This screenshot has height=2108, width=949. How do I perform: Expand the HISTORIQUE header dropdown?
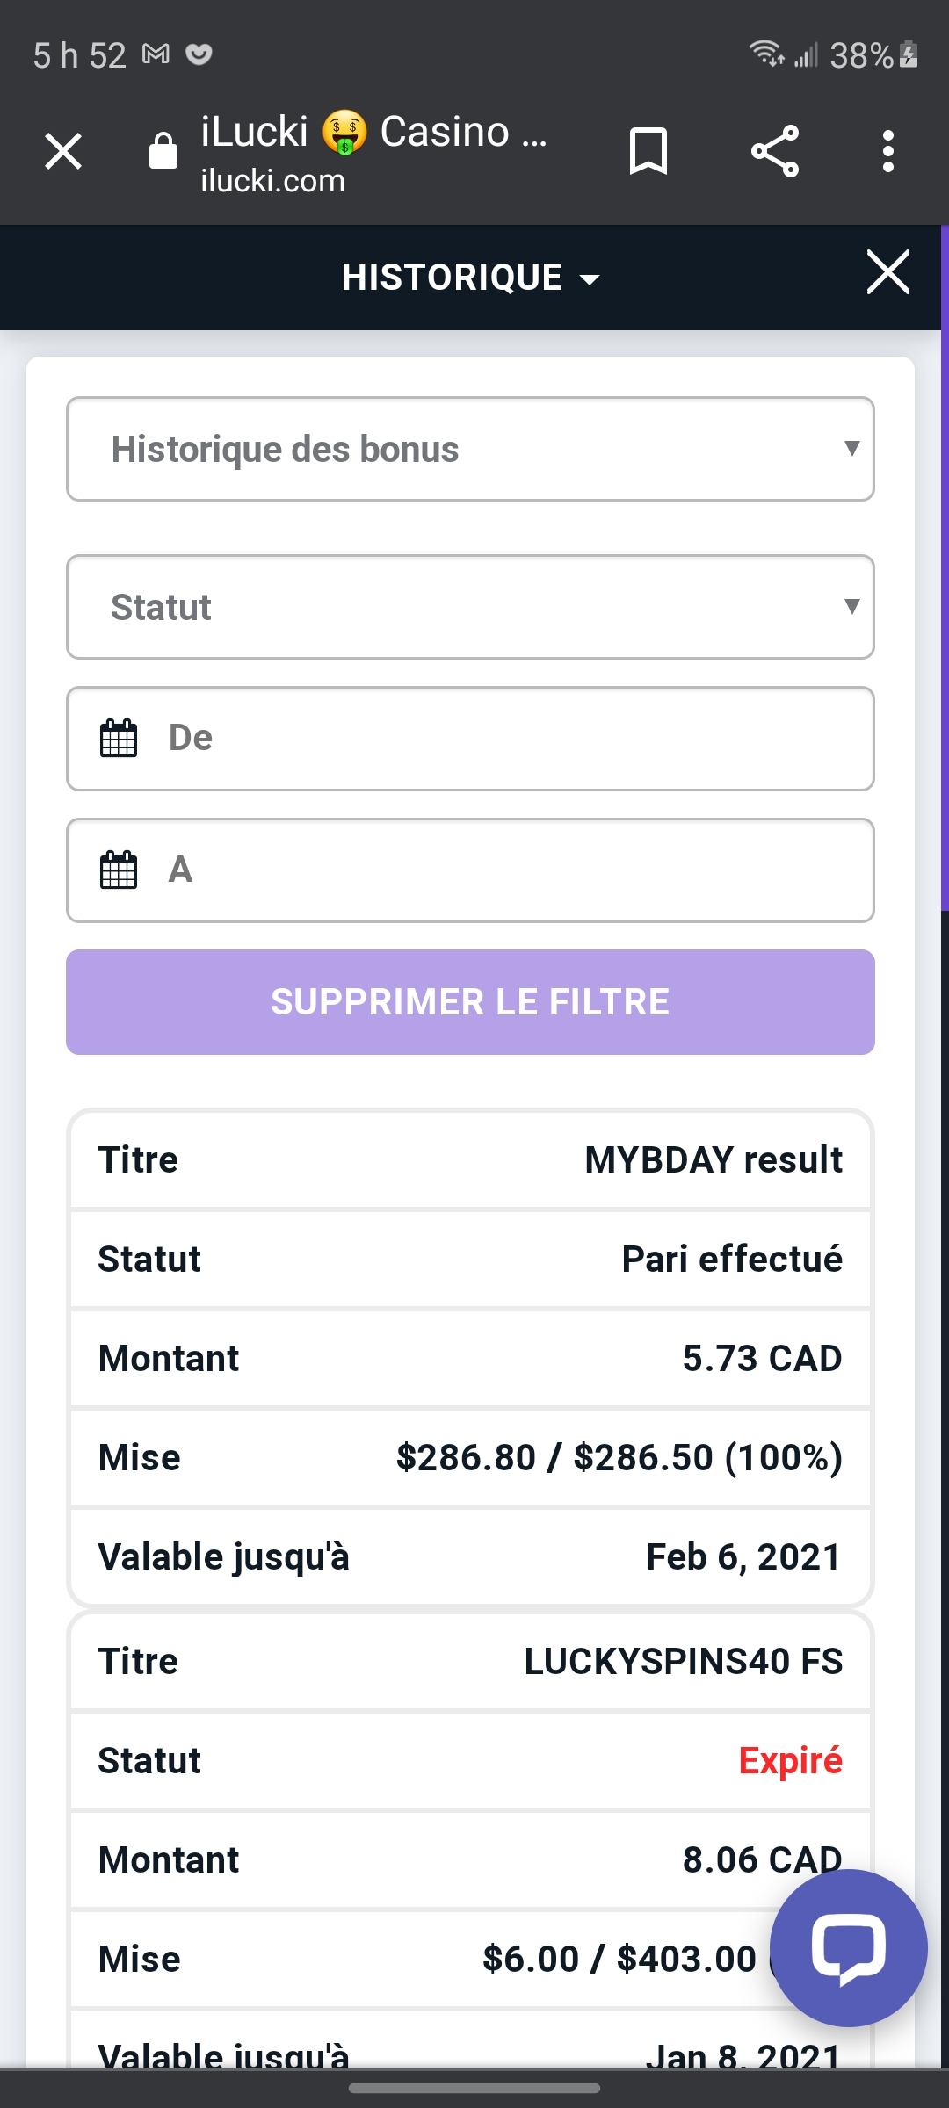pos(470,278)
